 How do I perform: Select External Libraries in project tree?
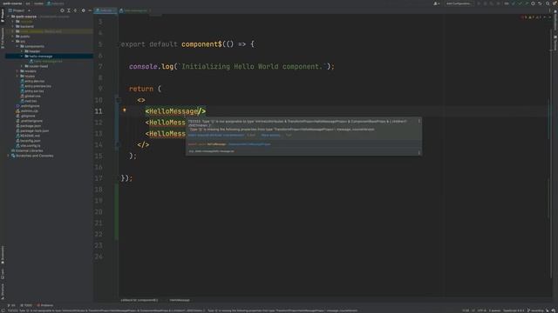click(29, 150)
